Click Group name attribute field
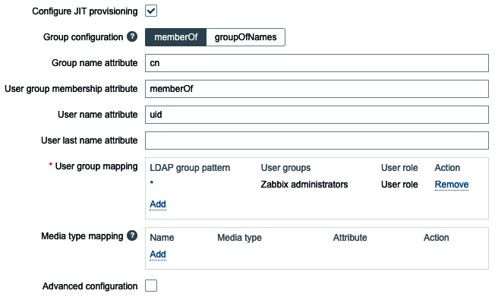The image size is (495, 300). pyautogui.click(x=317, y=63)
